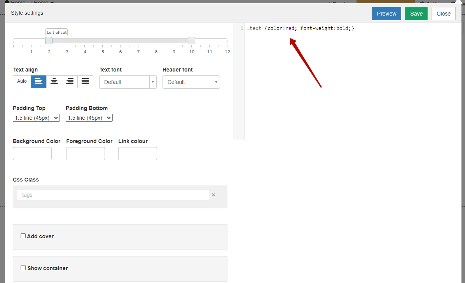Click into the CSS code editor line

301,28
